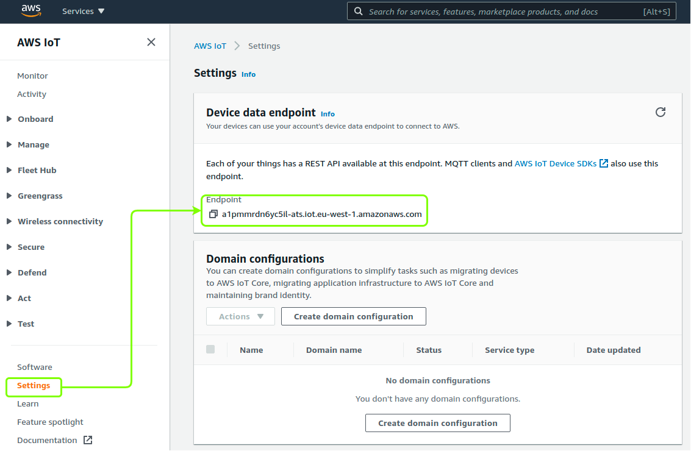Click Info link beside Device data endpoint

pyautogui.click(x=328, y=114)
